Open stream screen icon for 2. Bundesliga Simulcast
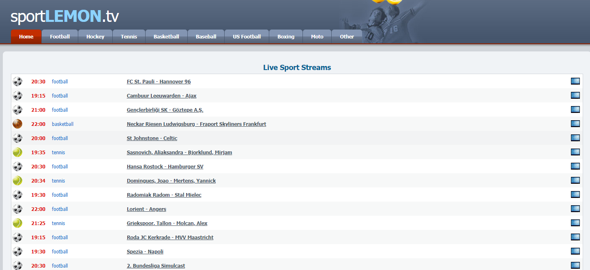Viewport: 590px width, 270px height. point(575,266)
